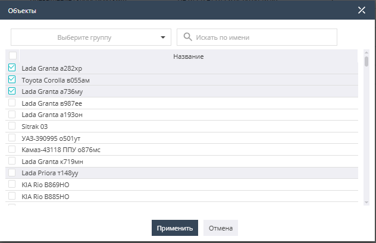
Task: Click the search magnifier icon
Action: 187,37
